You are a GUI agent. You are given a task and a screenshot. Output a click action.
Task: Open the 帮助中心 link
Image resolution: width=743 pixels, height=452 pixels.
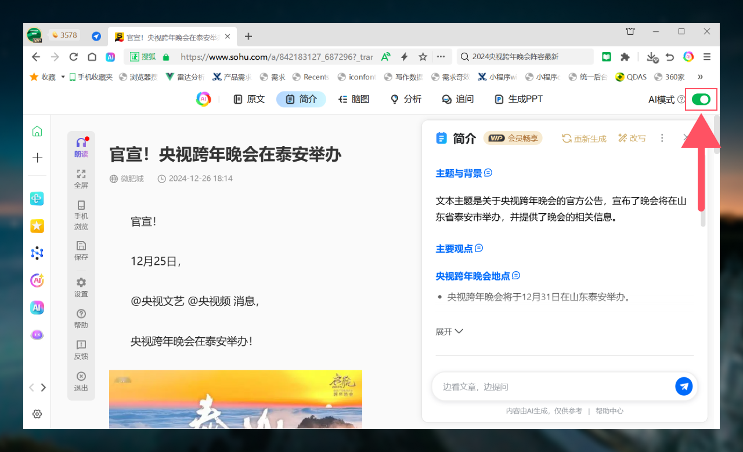click(x=609, y=411)
